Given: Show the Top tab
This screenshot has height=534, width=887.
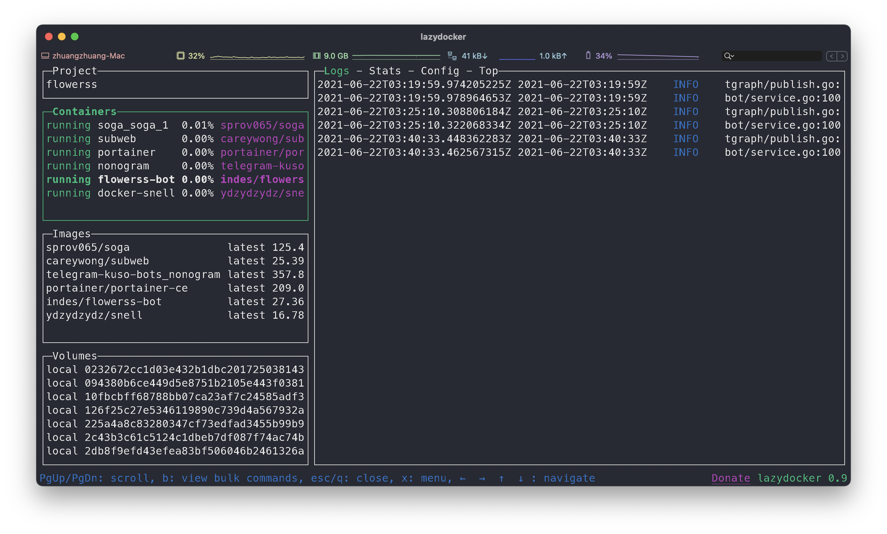Looking at the screenshot, I should click(x=488, y=71).
